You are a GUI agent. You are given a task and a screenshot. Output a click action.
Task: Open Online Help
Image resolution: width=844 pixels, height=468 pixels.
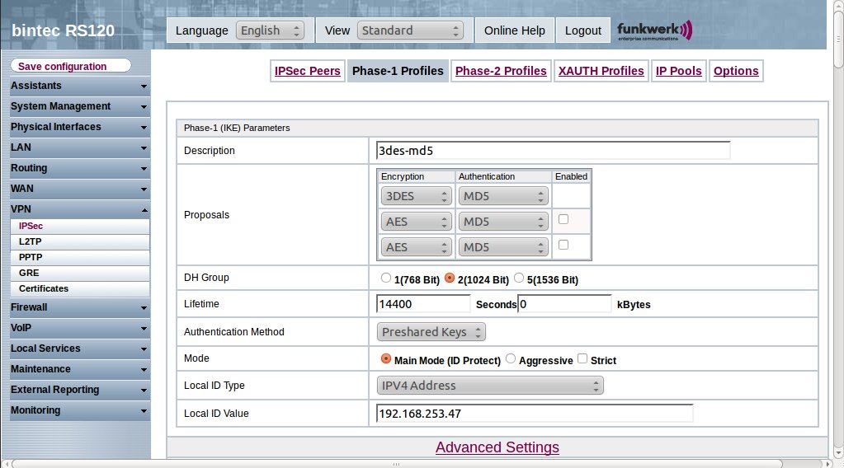[x=514, y=30]
